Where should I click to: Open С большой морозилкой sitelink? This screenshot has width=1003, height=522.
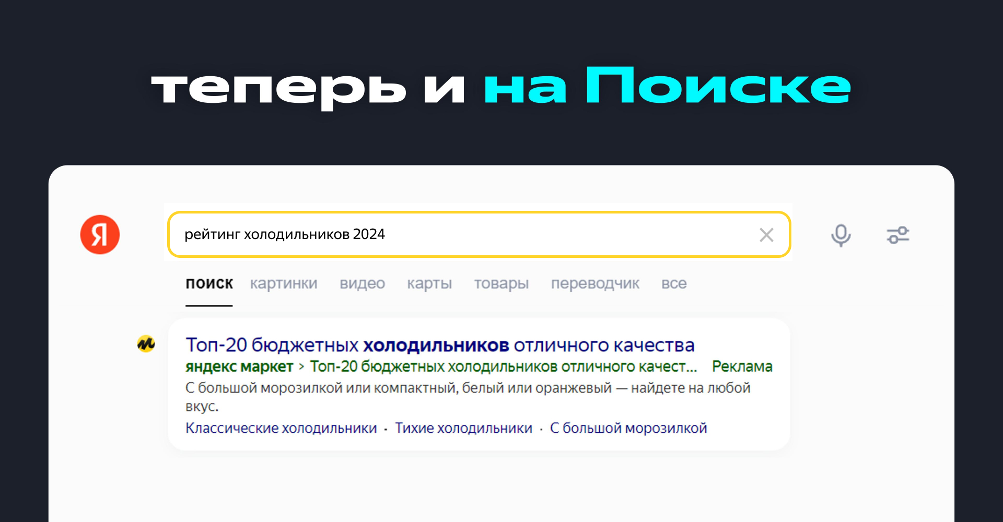[x=628, y=428]
